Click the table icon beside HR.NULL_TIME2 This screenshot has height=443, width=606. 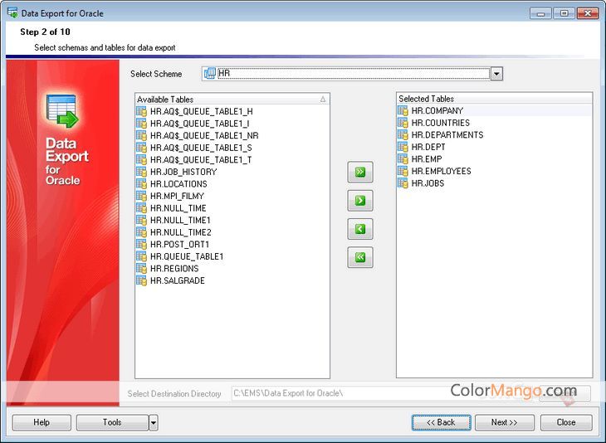point(141,232)
